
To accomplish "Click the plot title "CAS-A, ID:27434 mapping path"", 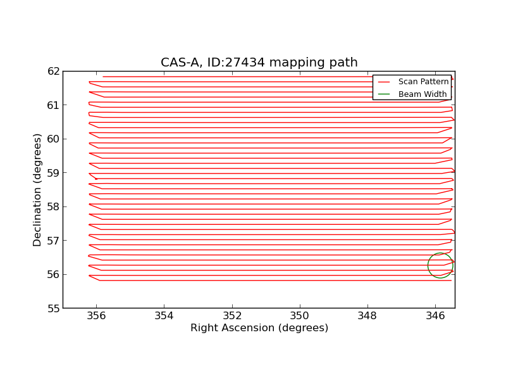I will click(x=259, y=62).
